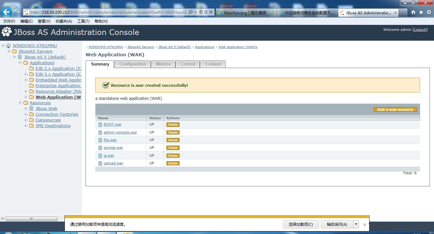The width and height of the screenshot is (434, 234).
Task: Collapse the Applications tree node
Action: point(20,63)
